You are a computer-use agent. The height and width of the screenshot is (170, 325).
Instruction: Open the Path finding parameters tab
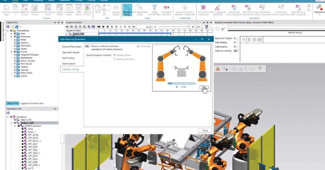68,58
